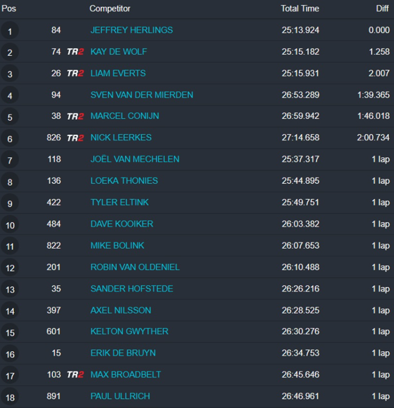Click position 1 circle badge

click(x=10, y=31)
